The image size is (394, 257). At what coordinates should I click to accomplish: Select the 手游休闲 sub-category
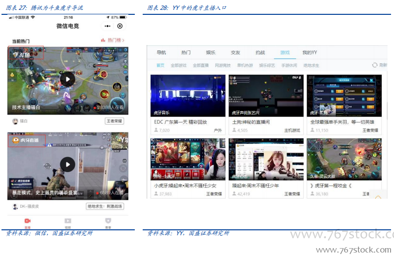point(289,65)
